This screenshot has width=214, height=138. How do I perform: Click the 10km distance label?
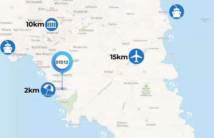pos(35,25)
